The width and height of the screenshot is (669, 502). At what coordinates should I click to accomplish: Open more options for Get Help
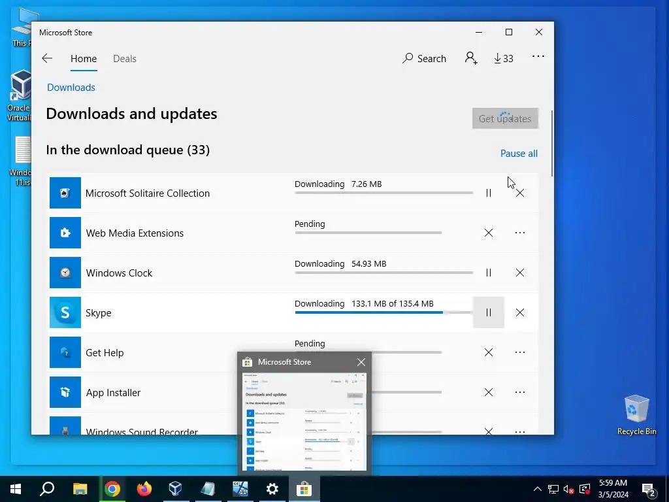519,352
